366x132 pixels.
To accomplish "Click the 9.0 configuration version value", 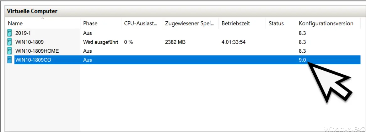I will click(x=302, y=60).
